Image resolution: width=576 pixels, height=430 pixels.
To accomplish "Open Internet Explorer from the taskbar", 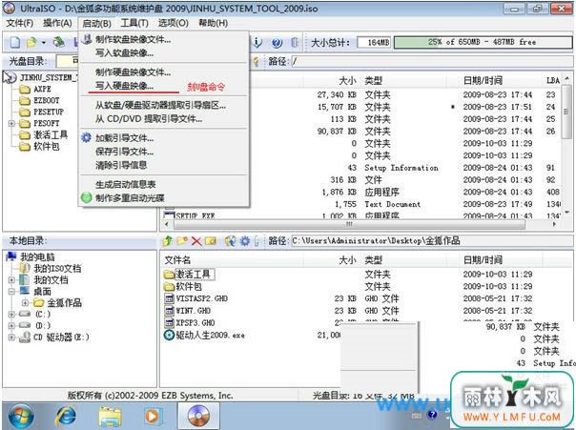I will pyautogui.click(x=66, y=417).
